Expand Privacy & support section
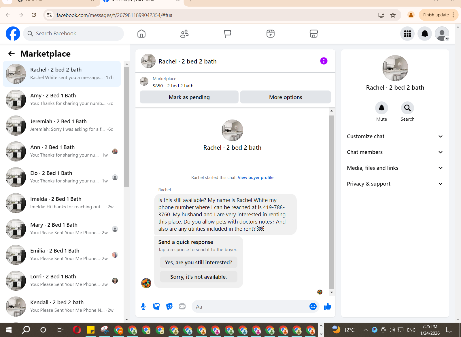 pyautogui.click(x=395, y=184)
